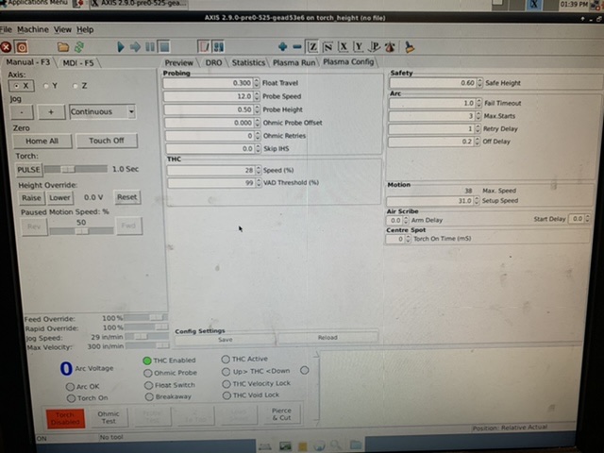
Task: Toggle the machine power icon
Action: pyautogui.click(x=22, y=45)
